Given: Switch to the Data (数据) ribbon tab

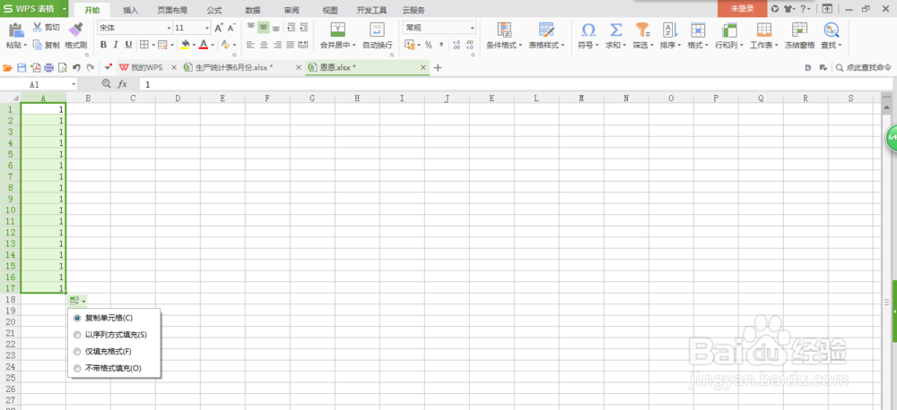Looking at the screenshot, I should 253,10.
